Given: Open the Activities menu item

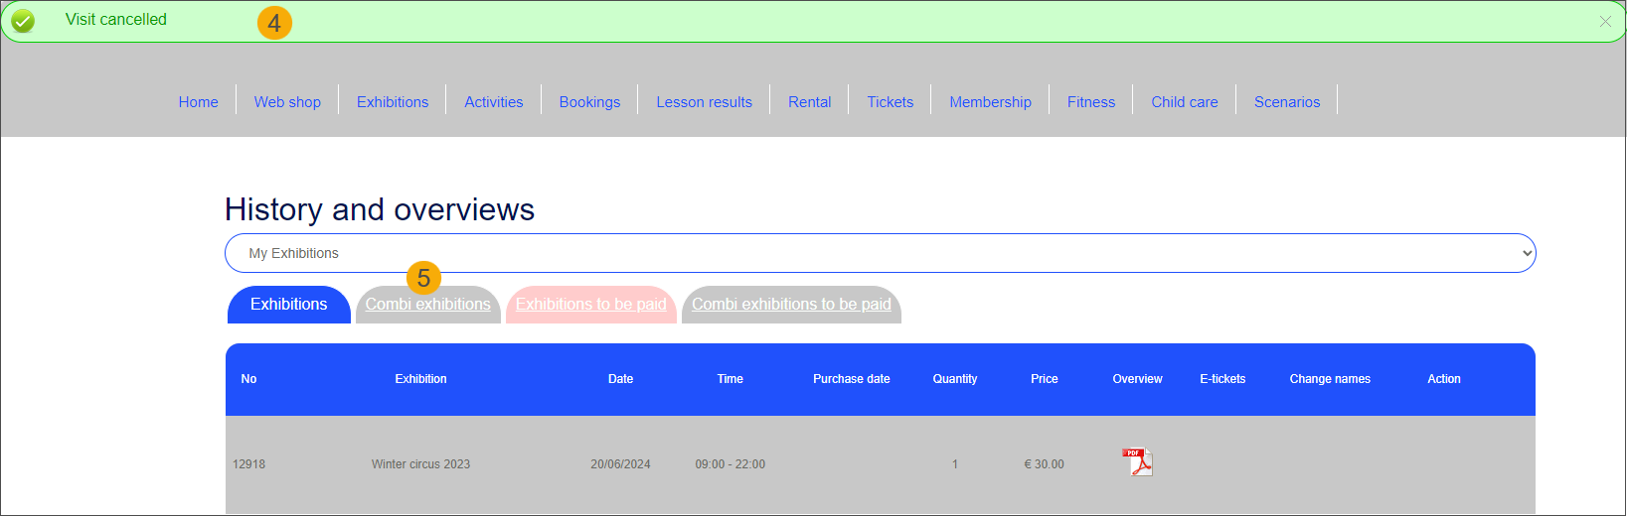Looking at the screenshot, I should click(493, 102).
